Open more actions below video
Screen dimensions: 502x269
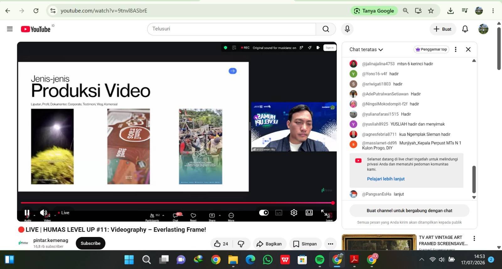330,244
